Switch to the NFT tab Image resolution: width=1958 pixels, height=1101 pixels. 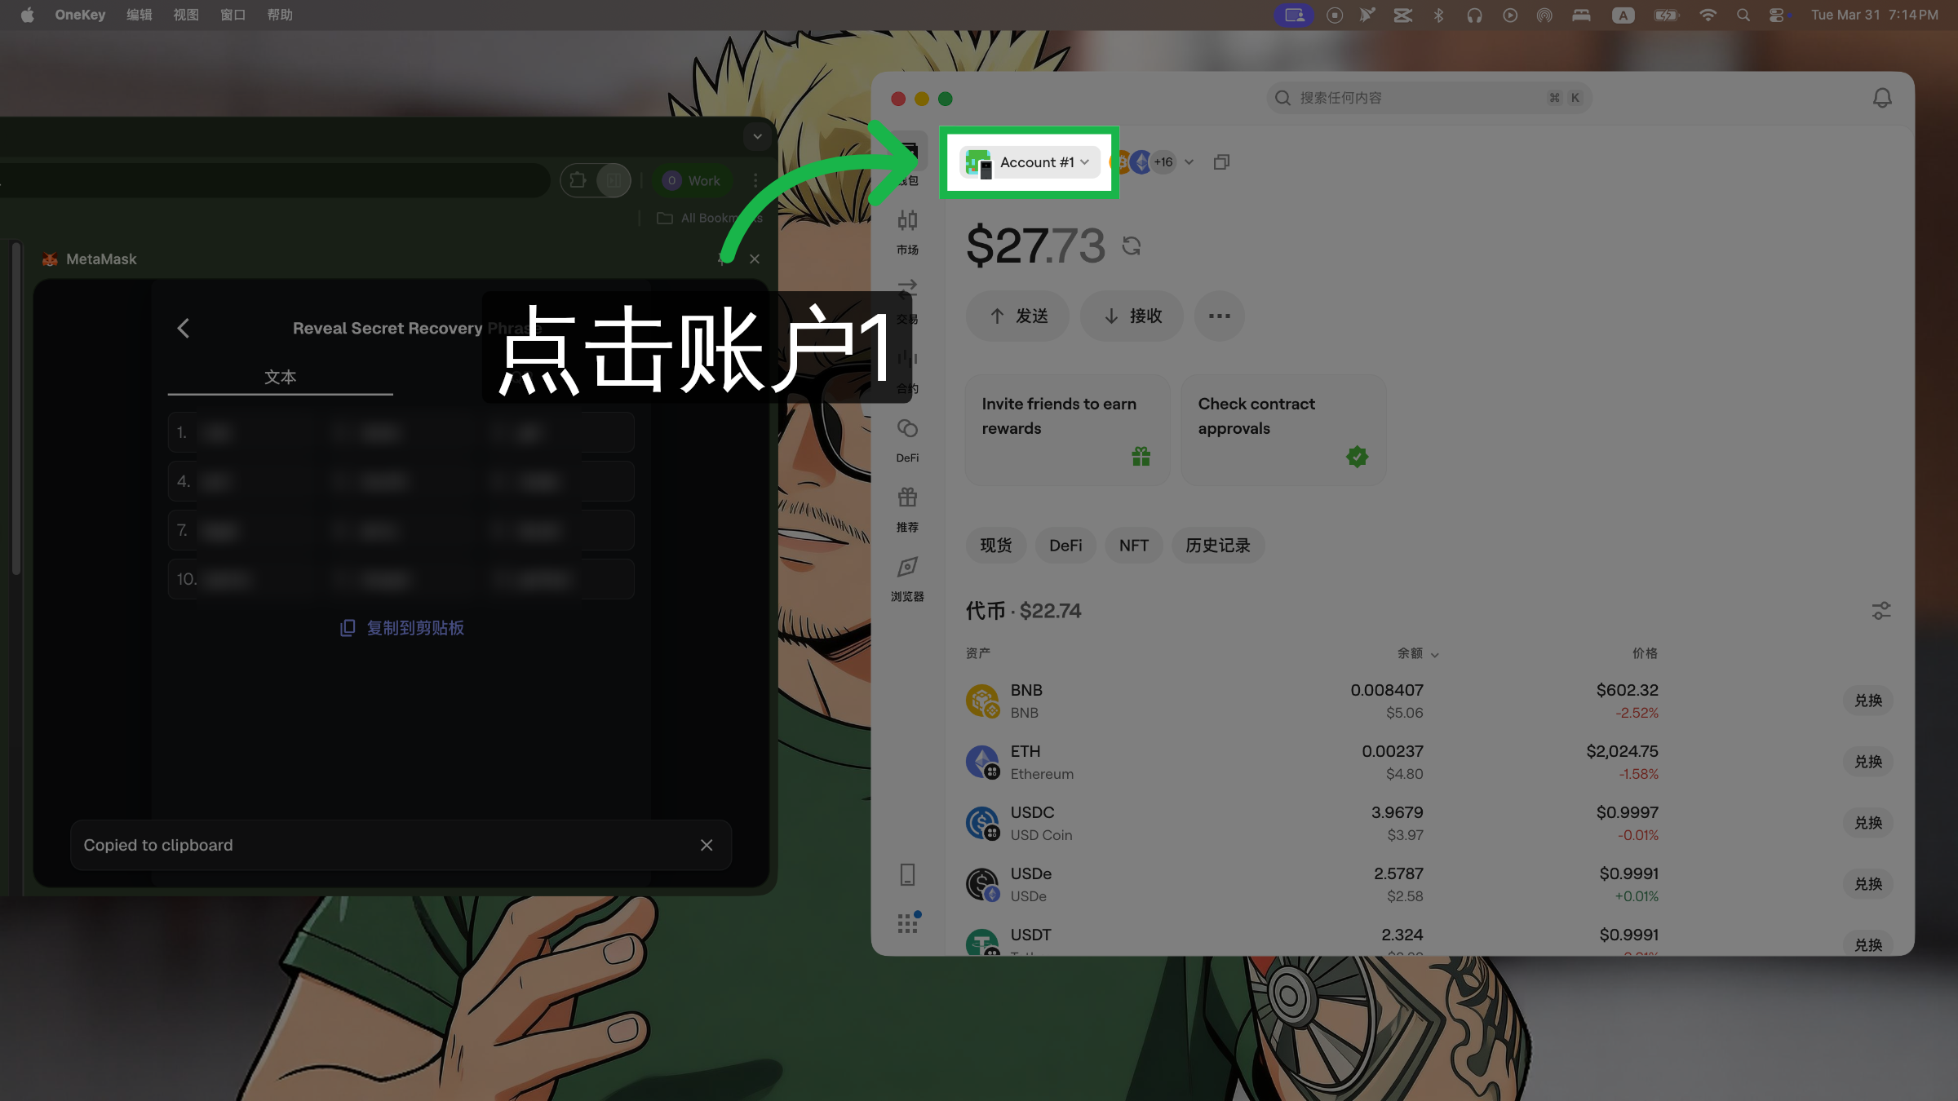coord(1134,546)
